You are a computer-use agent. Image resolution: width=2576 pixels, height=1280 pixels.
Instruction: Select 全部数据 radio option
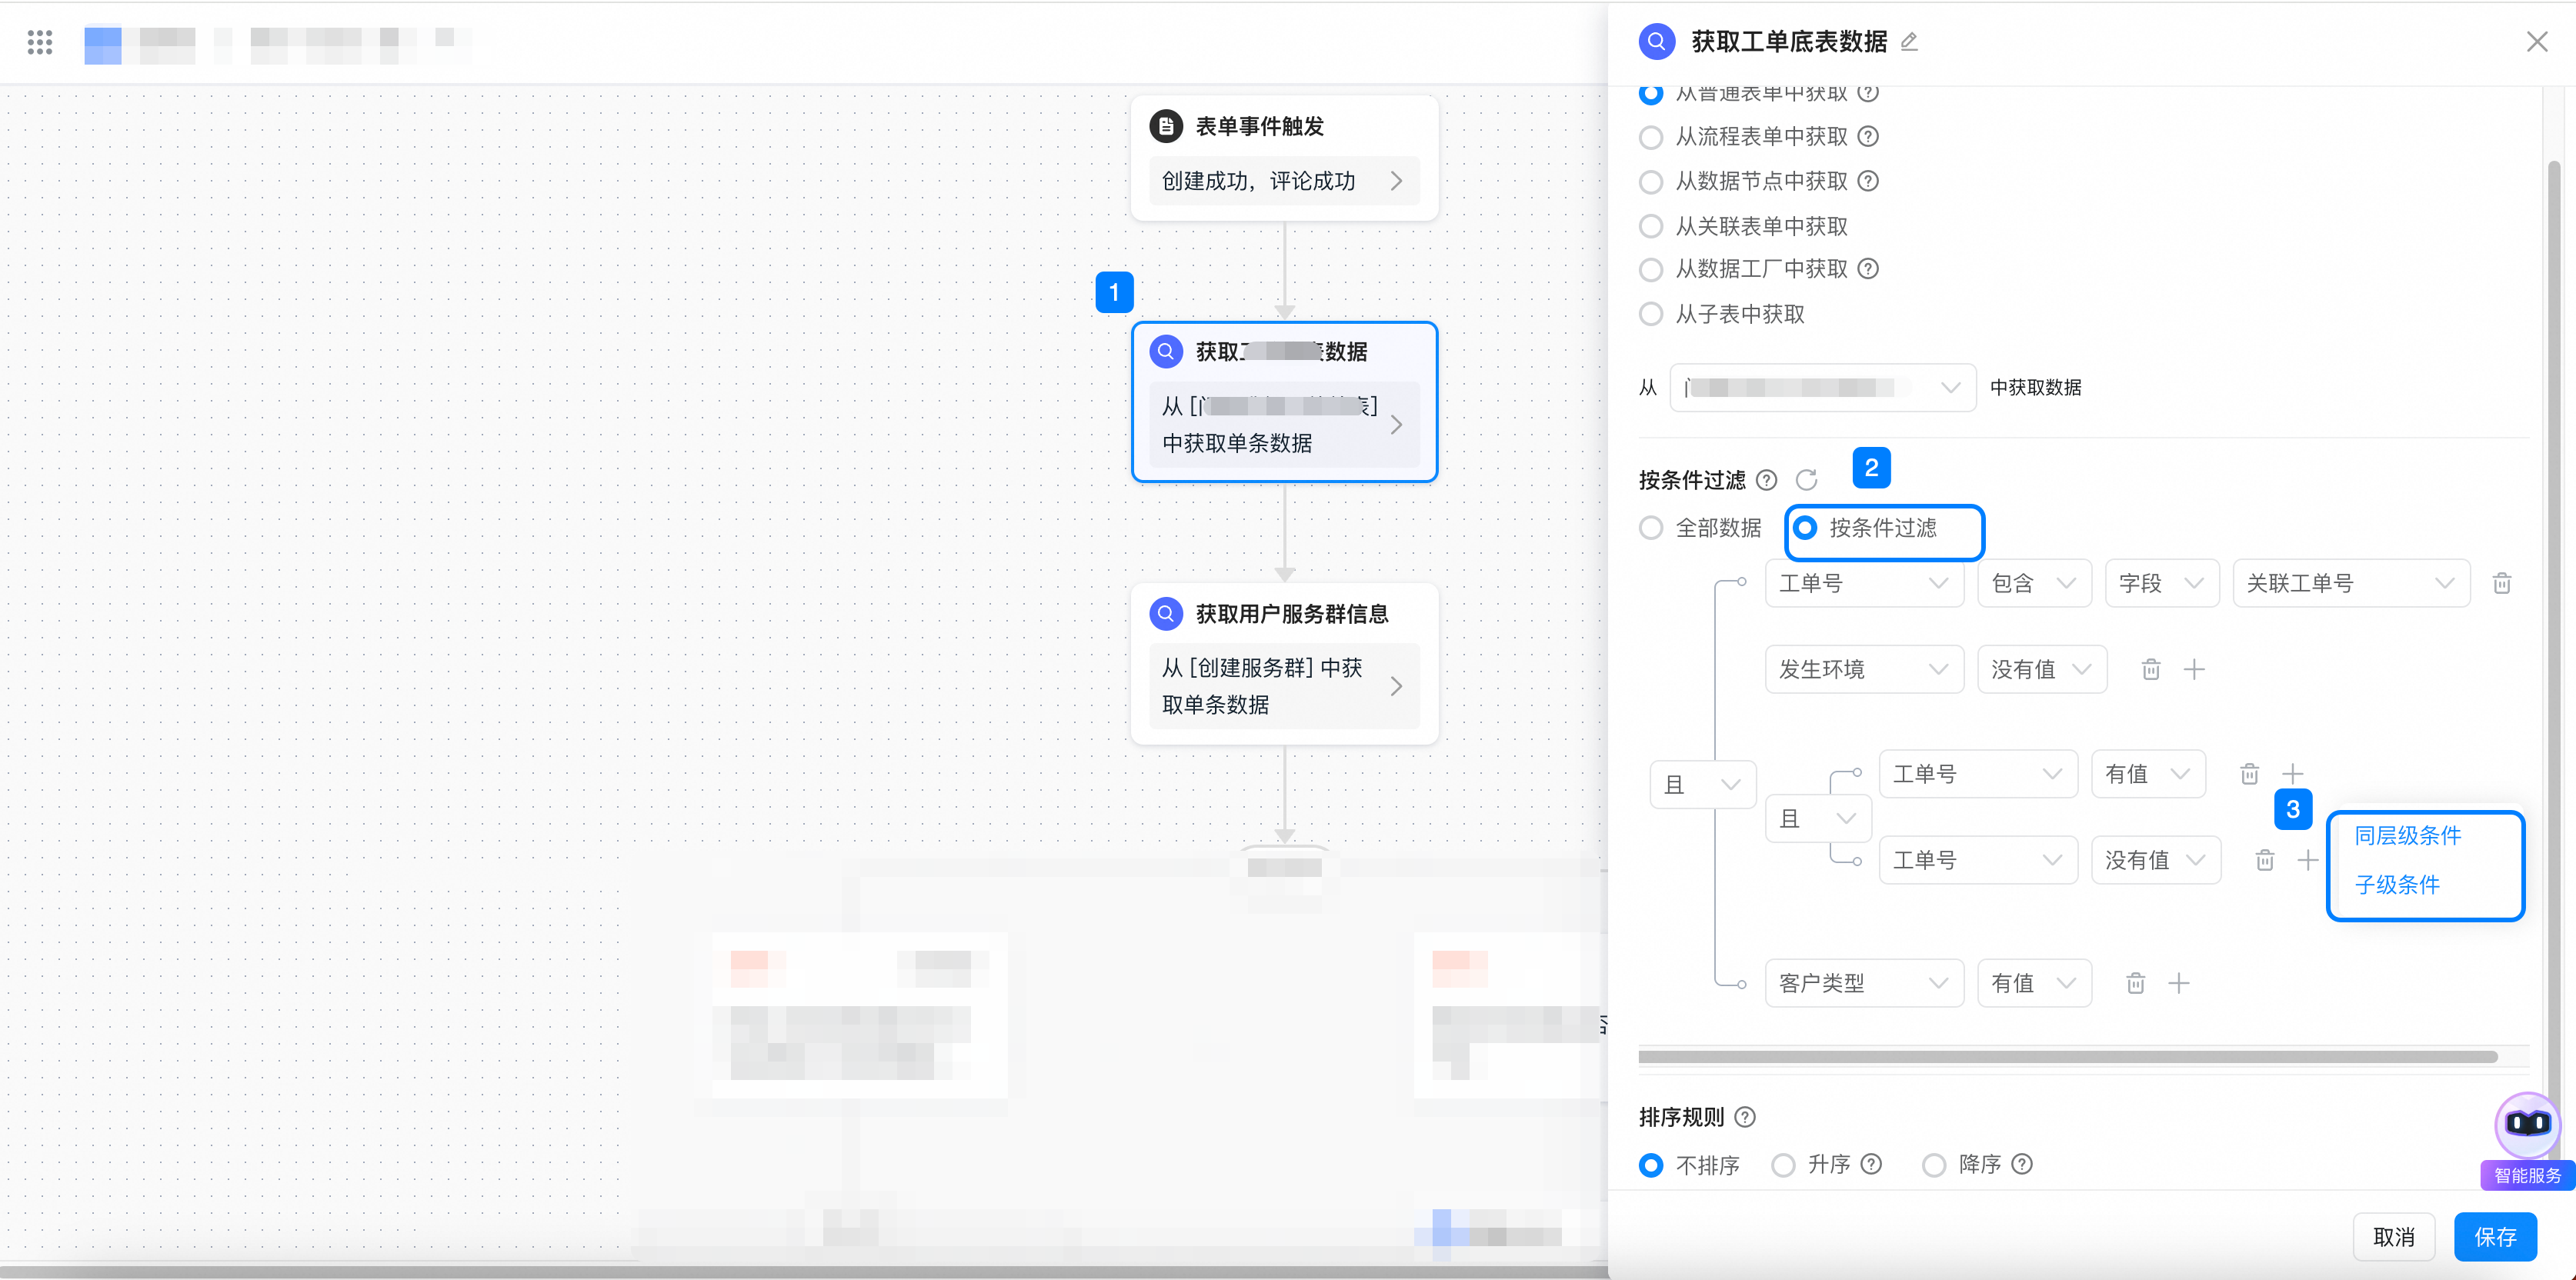(x=1651, y=528)
